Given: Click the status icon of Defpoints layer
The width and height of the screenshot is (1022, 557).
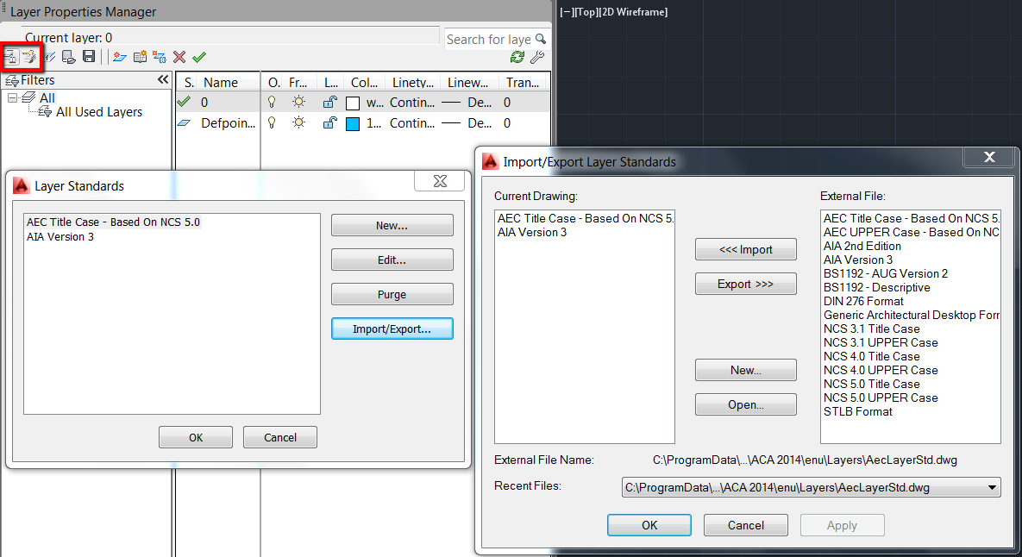Looking at the screenshot, I should coord(185,123).
